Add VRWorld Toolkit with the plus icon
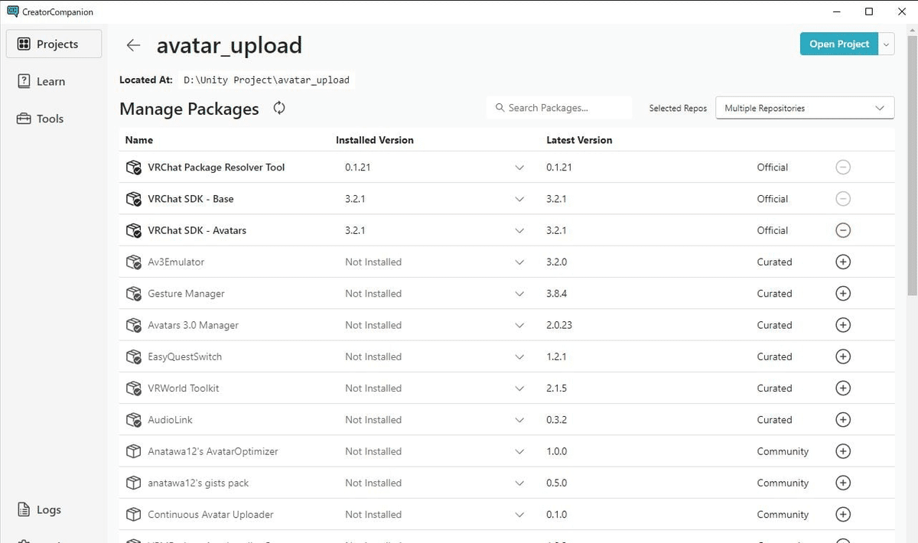This screenshot has height=543, width=918. tap(843, 389)
